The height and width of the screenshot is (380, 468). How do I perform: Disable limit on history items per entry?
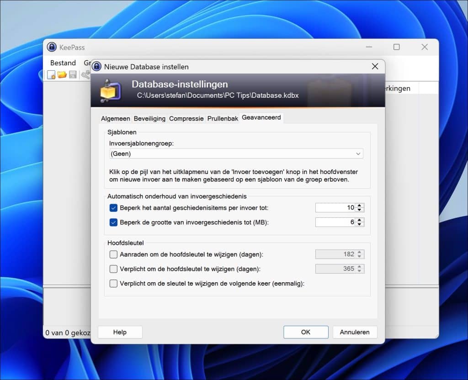(114, 208)
